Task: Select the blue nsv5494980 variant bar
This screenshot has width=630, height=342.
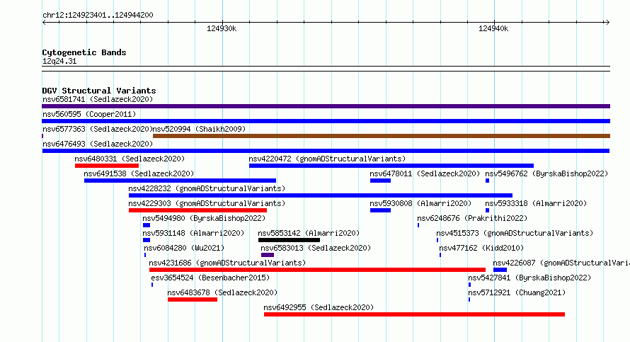Action: pos(147,225)
